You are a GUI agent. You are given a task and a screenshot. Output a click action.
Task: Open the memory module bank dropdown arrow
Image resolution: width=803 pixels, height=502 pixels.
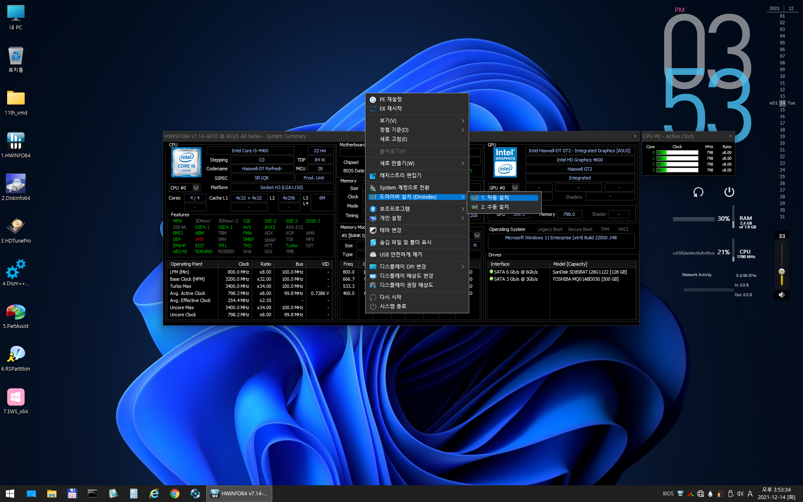coord(477,236)
